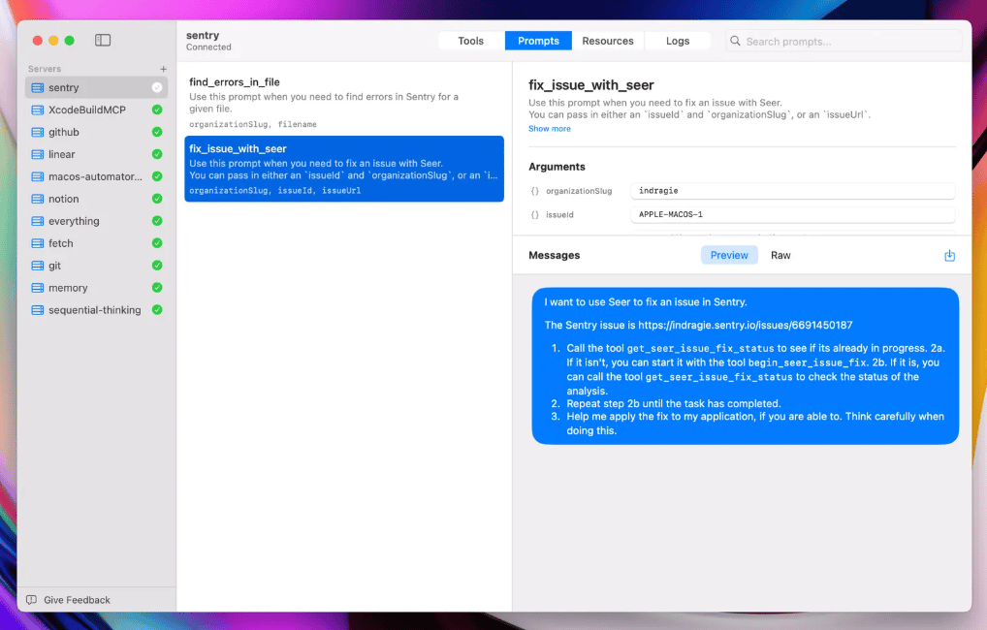Click the green status check next to memory
This screenshot has height=630, width=987.
click(x=157, y=288)
